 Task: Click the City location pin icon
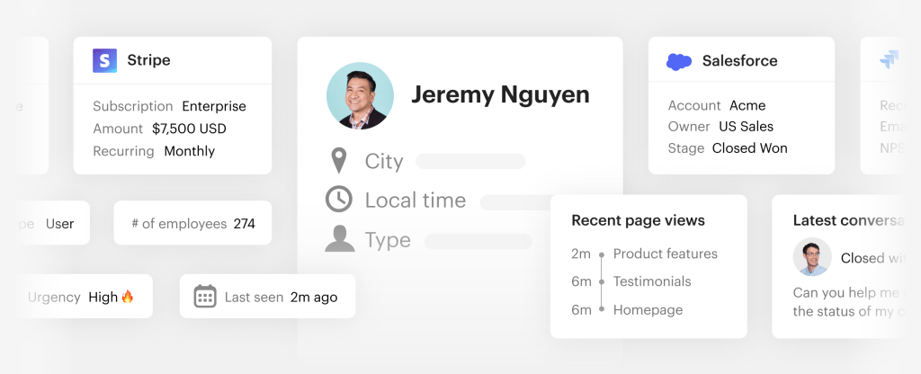(339, 162)
